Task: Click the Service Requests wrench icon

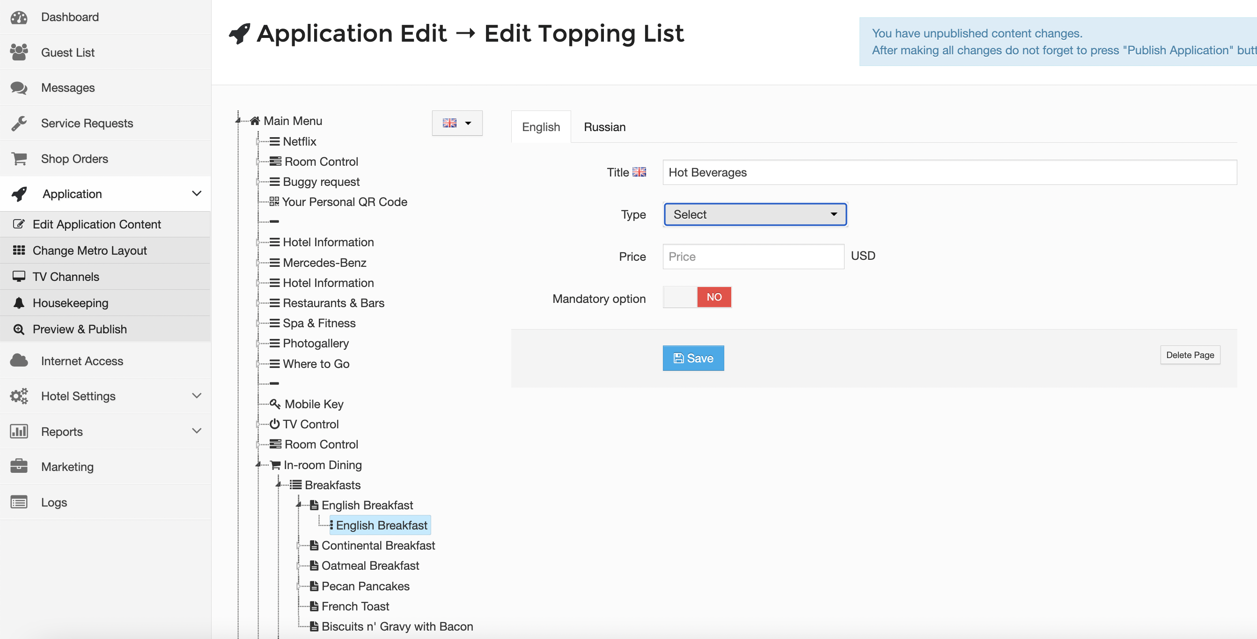Action: [x=19, y=124]
